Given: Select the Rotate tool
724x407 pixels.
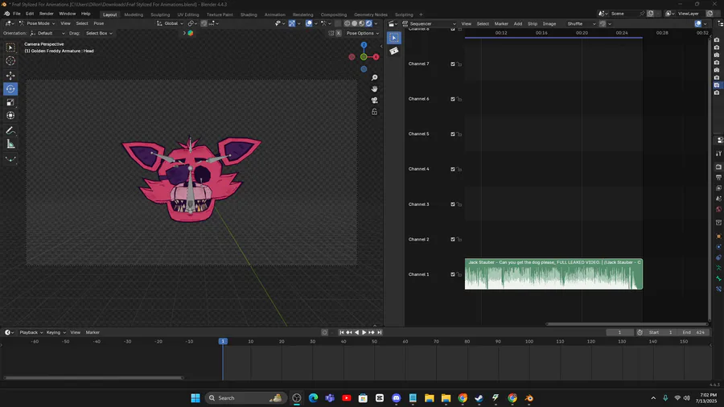Looking at the screenshot, I should click(x=10, y=89).
